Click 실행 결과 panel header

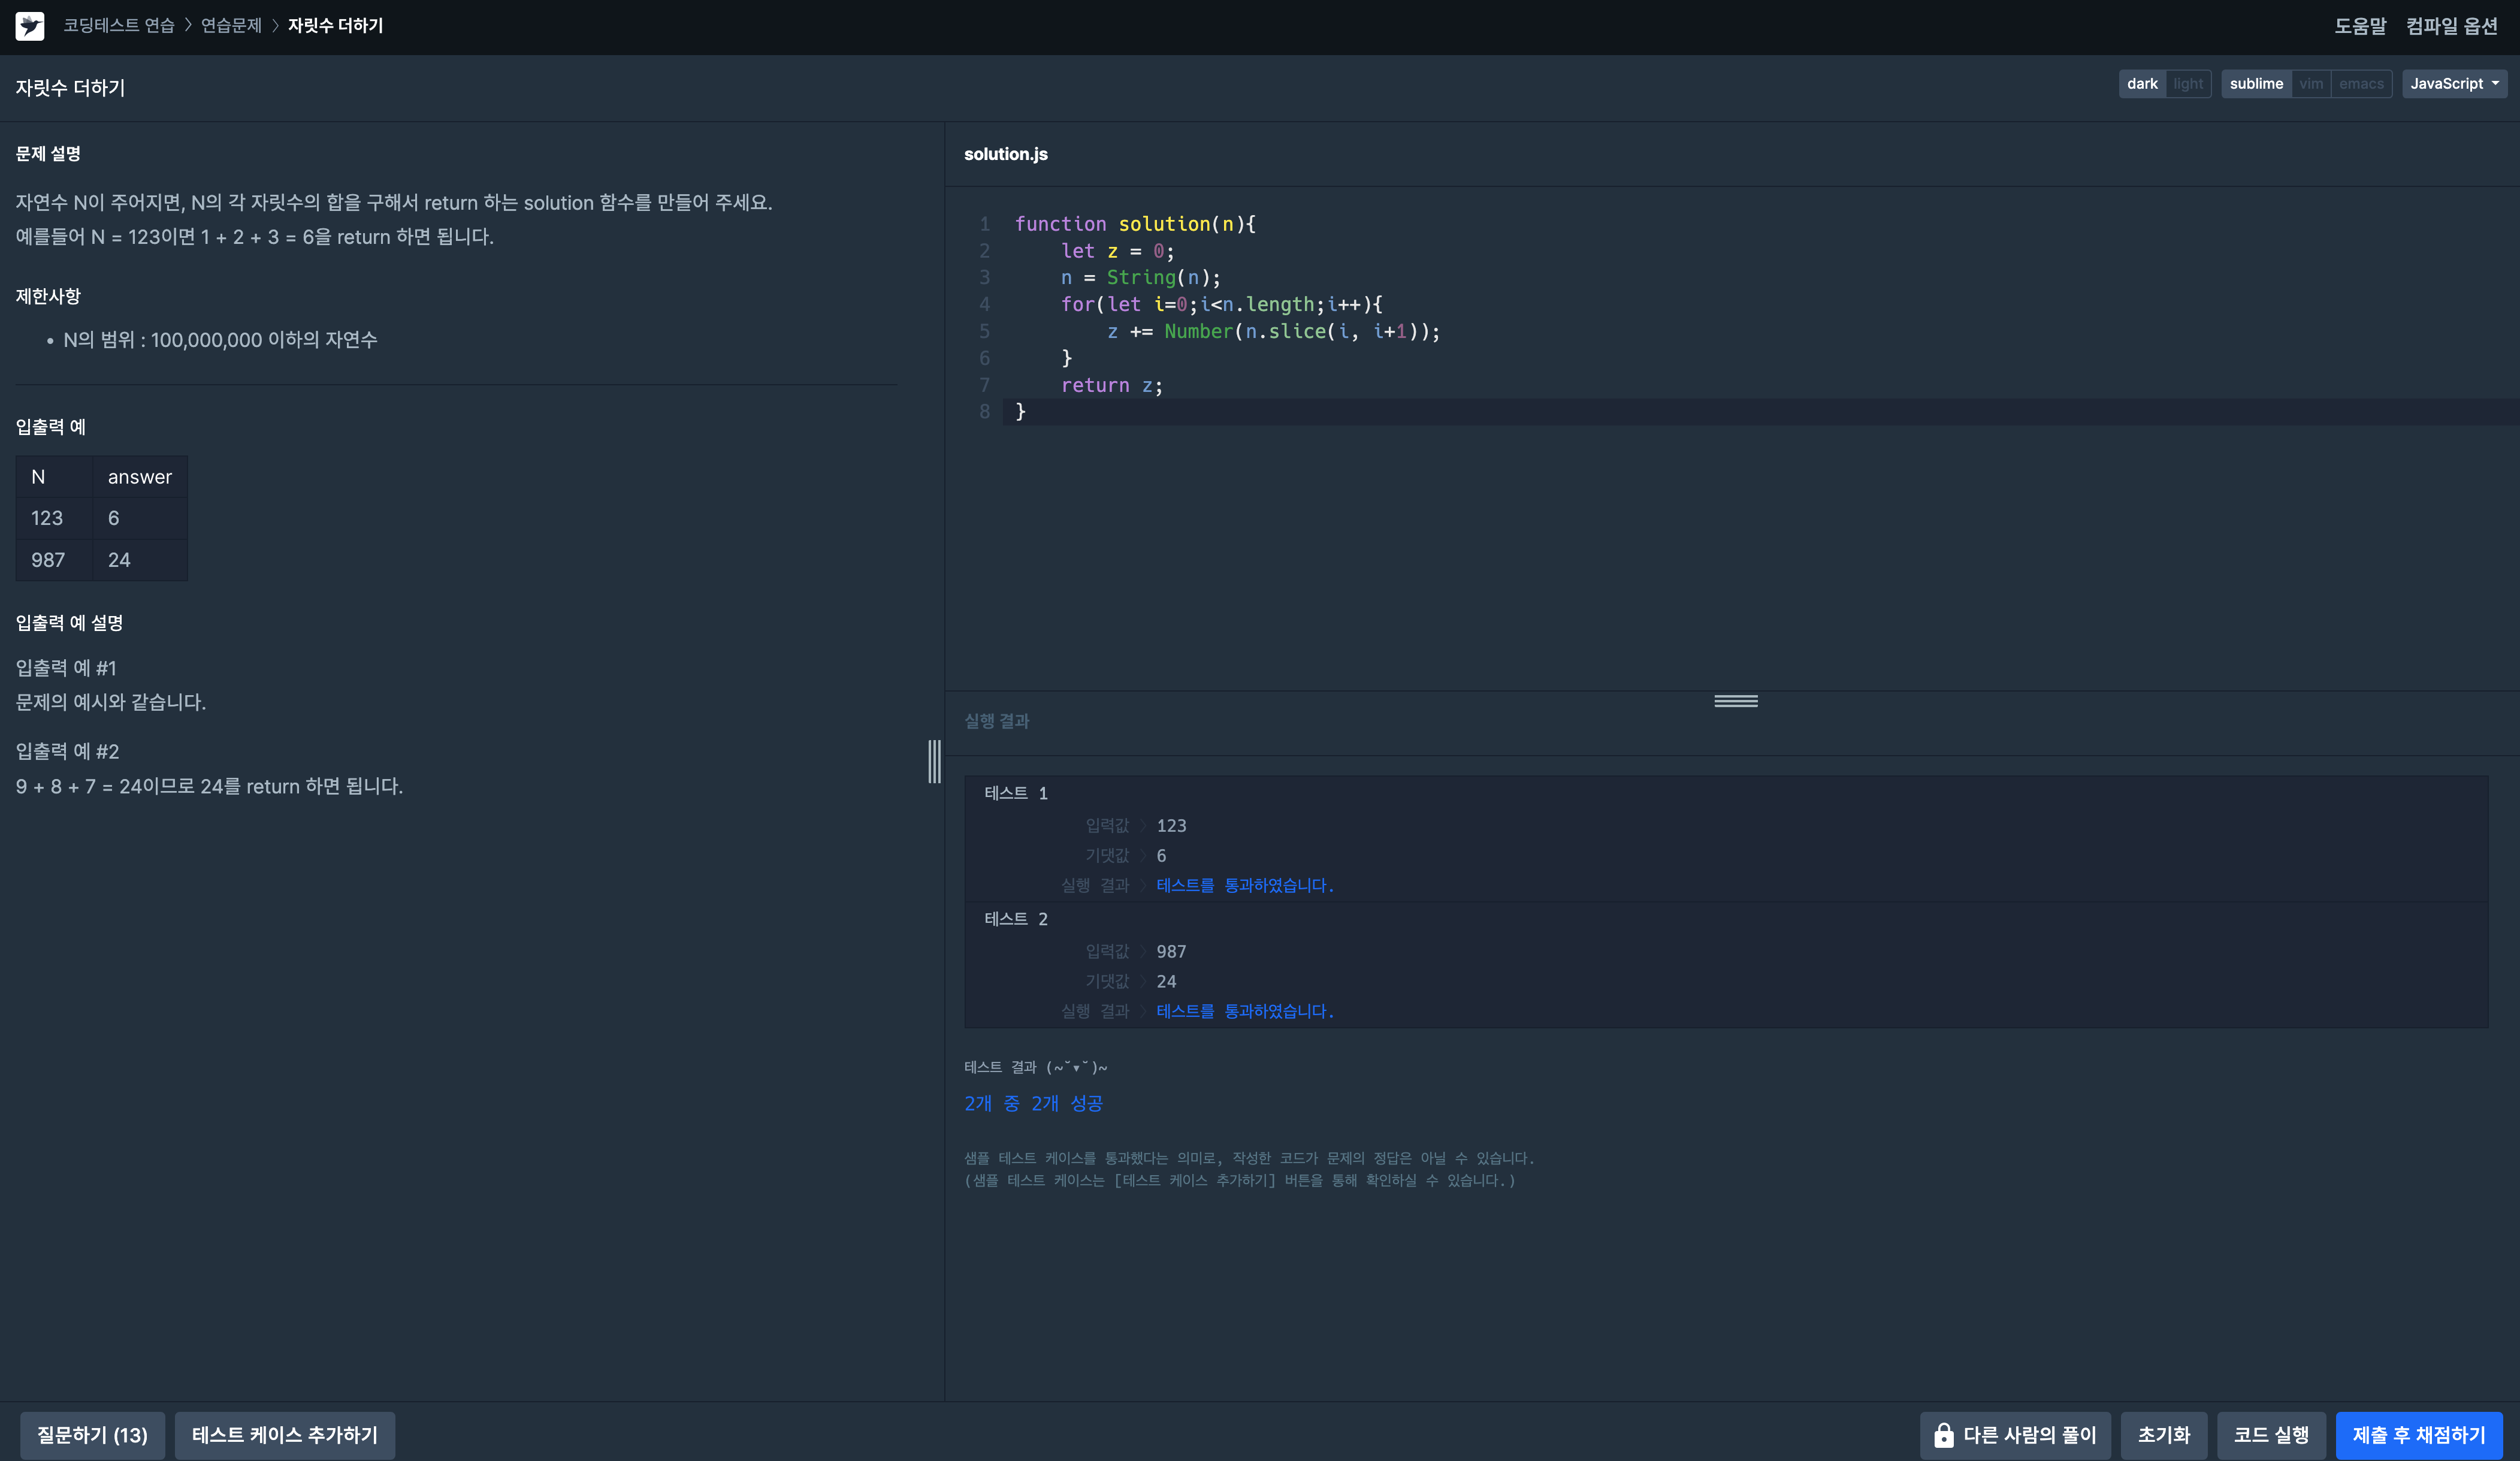[x=997, y=721]
